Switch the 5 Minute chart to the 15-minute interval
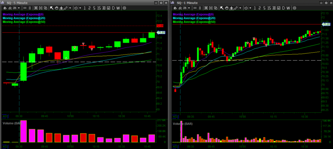This screenshot has width=333, height=149. [x=99, y=8]
